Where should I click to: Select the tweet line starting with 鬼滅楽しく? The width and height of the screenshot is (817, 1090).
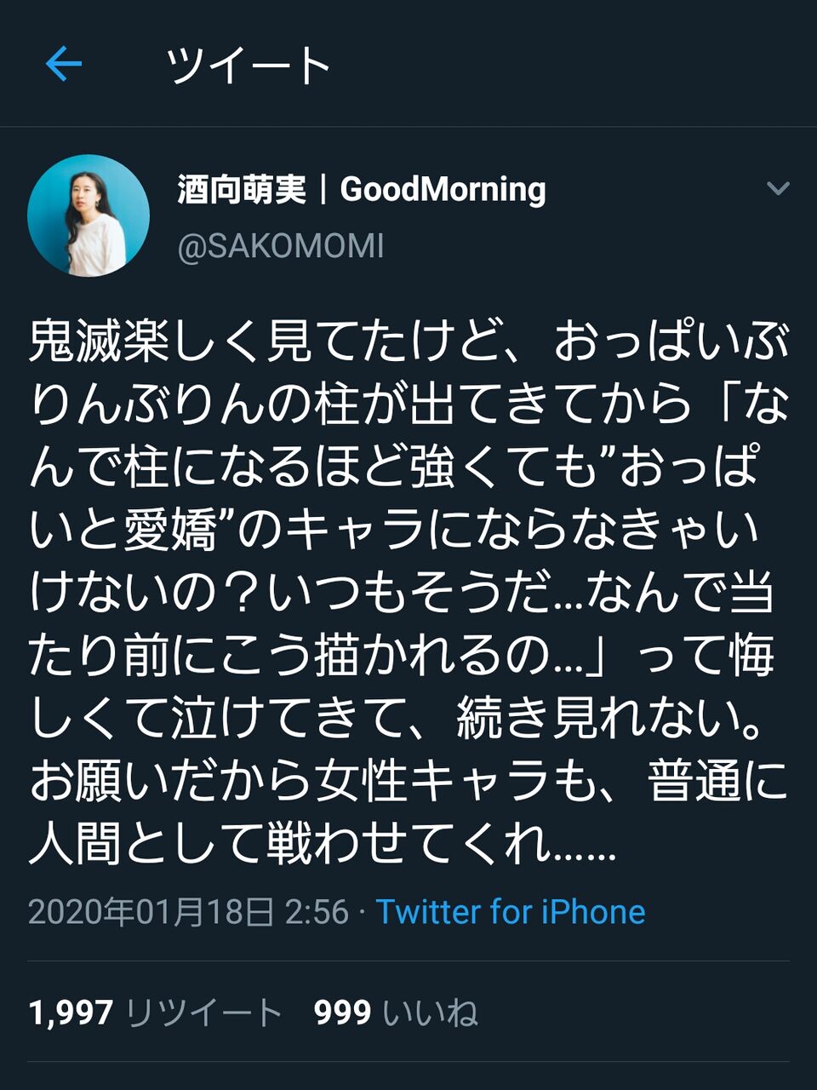pyautogui.click(x=408, y=341)
